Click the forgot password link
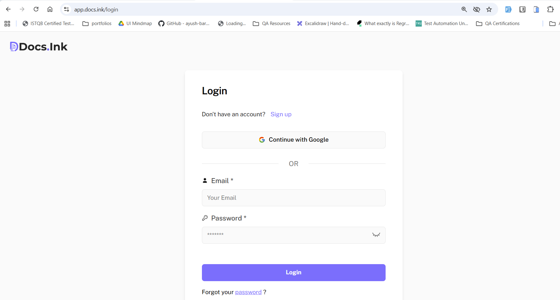Screen dimensions: 560x300 248,292
